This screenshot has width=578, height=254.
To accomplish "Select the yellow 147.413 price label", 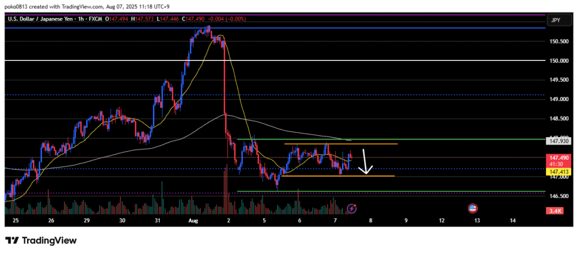I will pos(557,169).
